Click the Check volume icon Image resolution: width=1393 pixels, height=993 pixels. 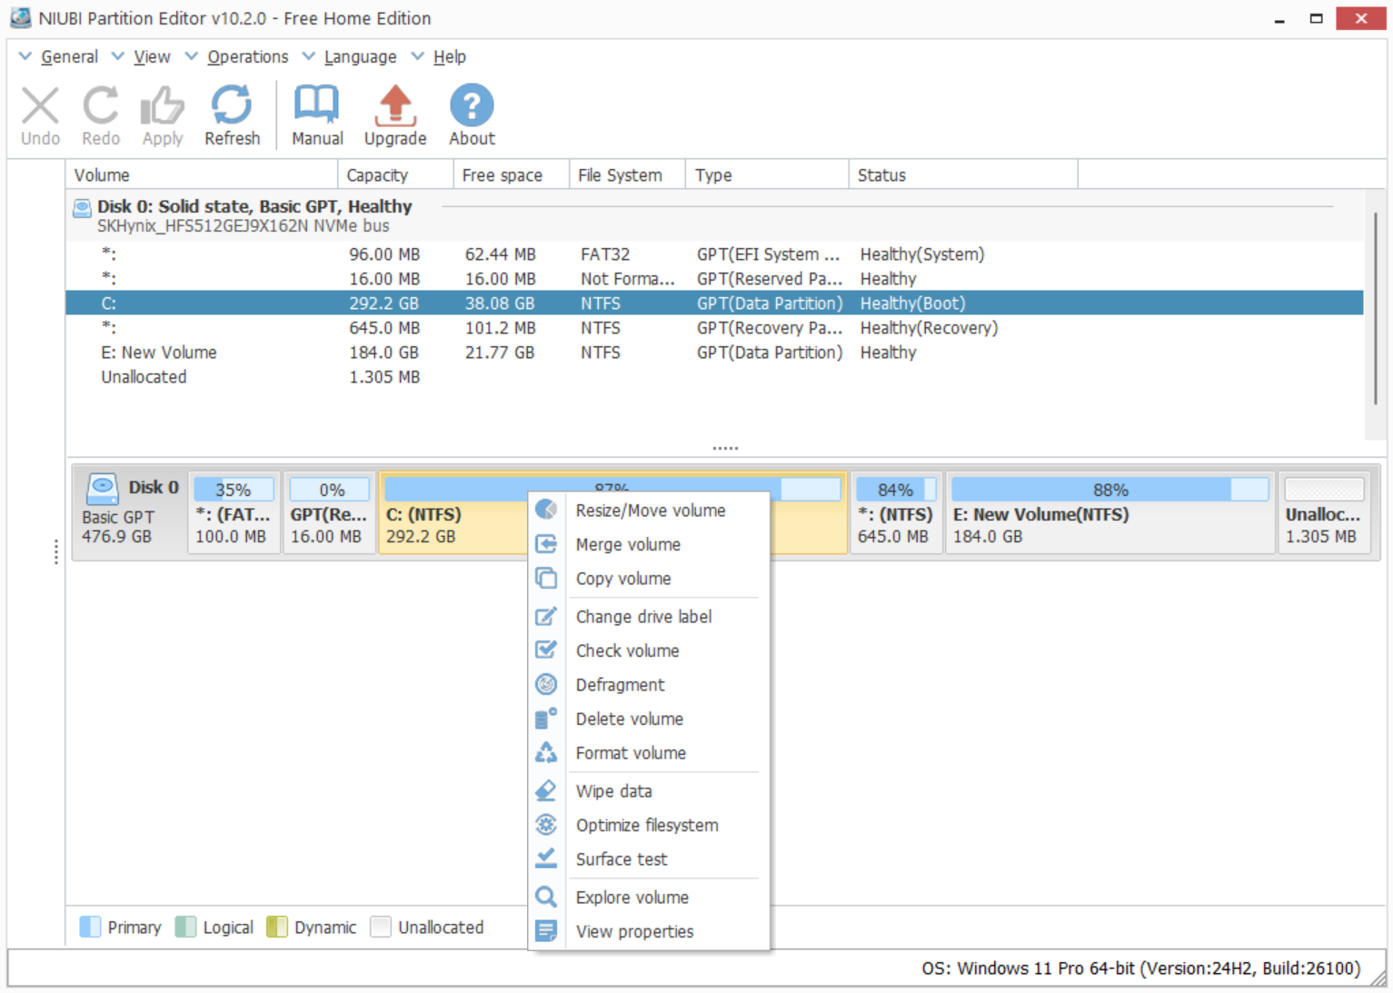pos(546,650)
